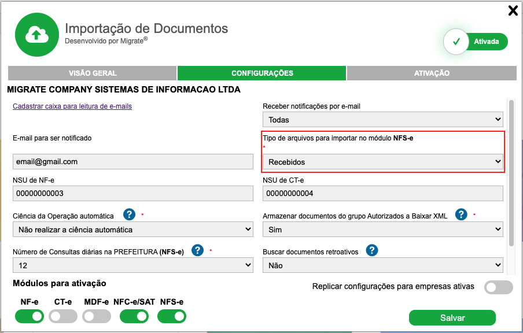Viewport: 523px width, 333px height.
Task: Open the Ativação tab
Action: tap(432, 73)
